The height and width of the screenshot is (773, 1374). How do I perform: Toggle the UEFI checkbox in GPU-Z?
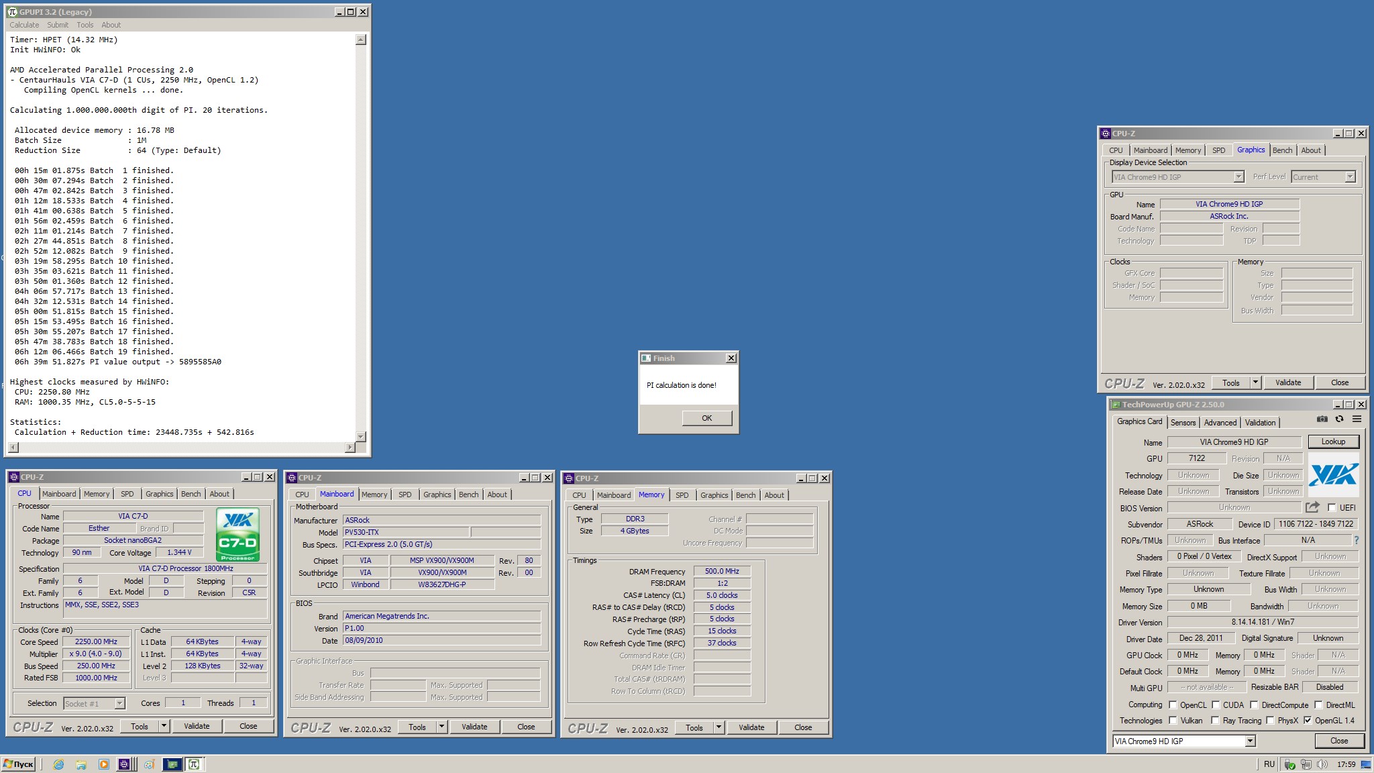(1332, 508)
